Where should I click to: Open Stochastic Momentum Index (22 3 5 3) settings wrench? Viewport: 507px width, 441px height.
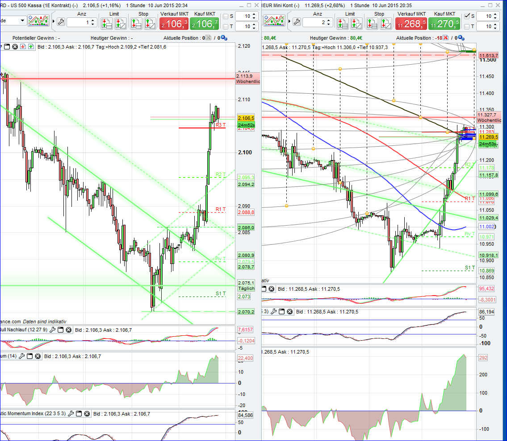click(x=71, y=414)
